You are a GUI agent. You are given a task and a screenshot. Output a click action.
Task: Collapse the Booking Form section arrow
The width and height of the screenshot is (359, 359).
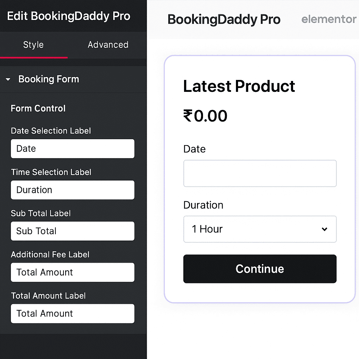click(x=8, y=80)
